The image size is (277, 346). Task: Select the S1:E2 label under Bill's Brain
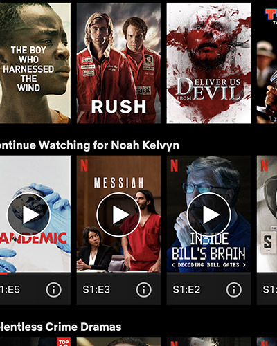186,290
